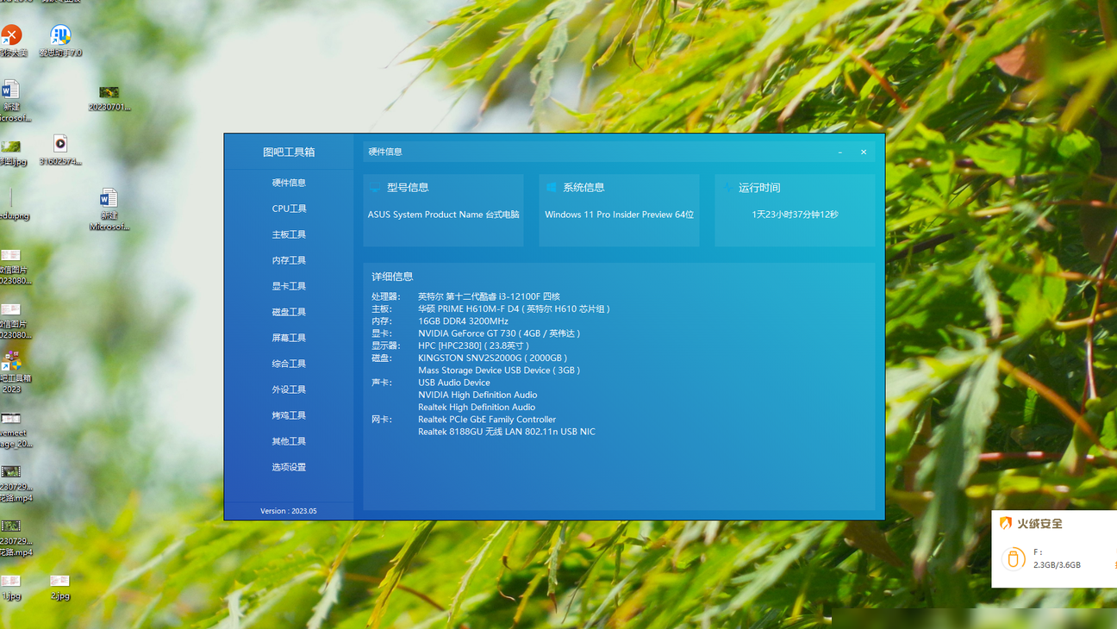
Task: Minimize the 图吧工具箱 window
Action: 840,152
